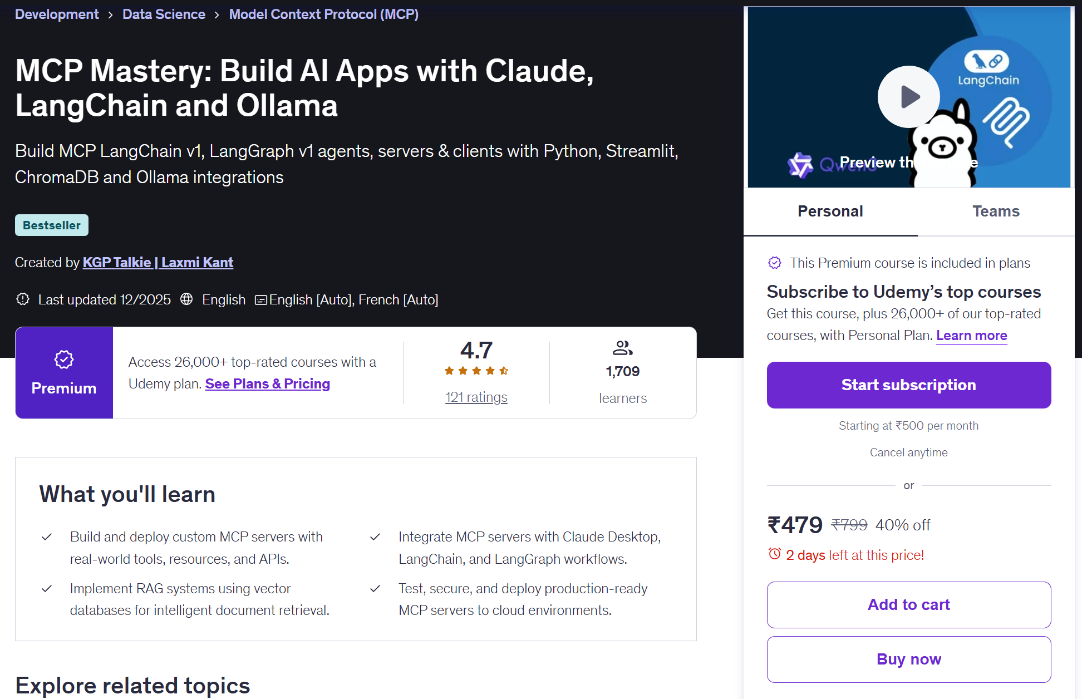The width and height of the screenshot is (1082, 699).
Task: Click the Buy now button
Action: pos(908,659)
